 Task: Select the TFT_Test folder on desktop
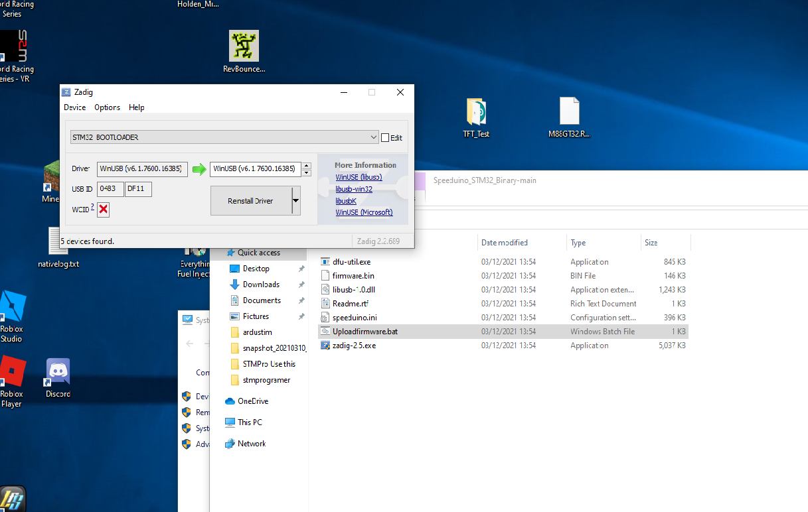[x=476, y=112]
